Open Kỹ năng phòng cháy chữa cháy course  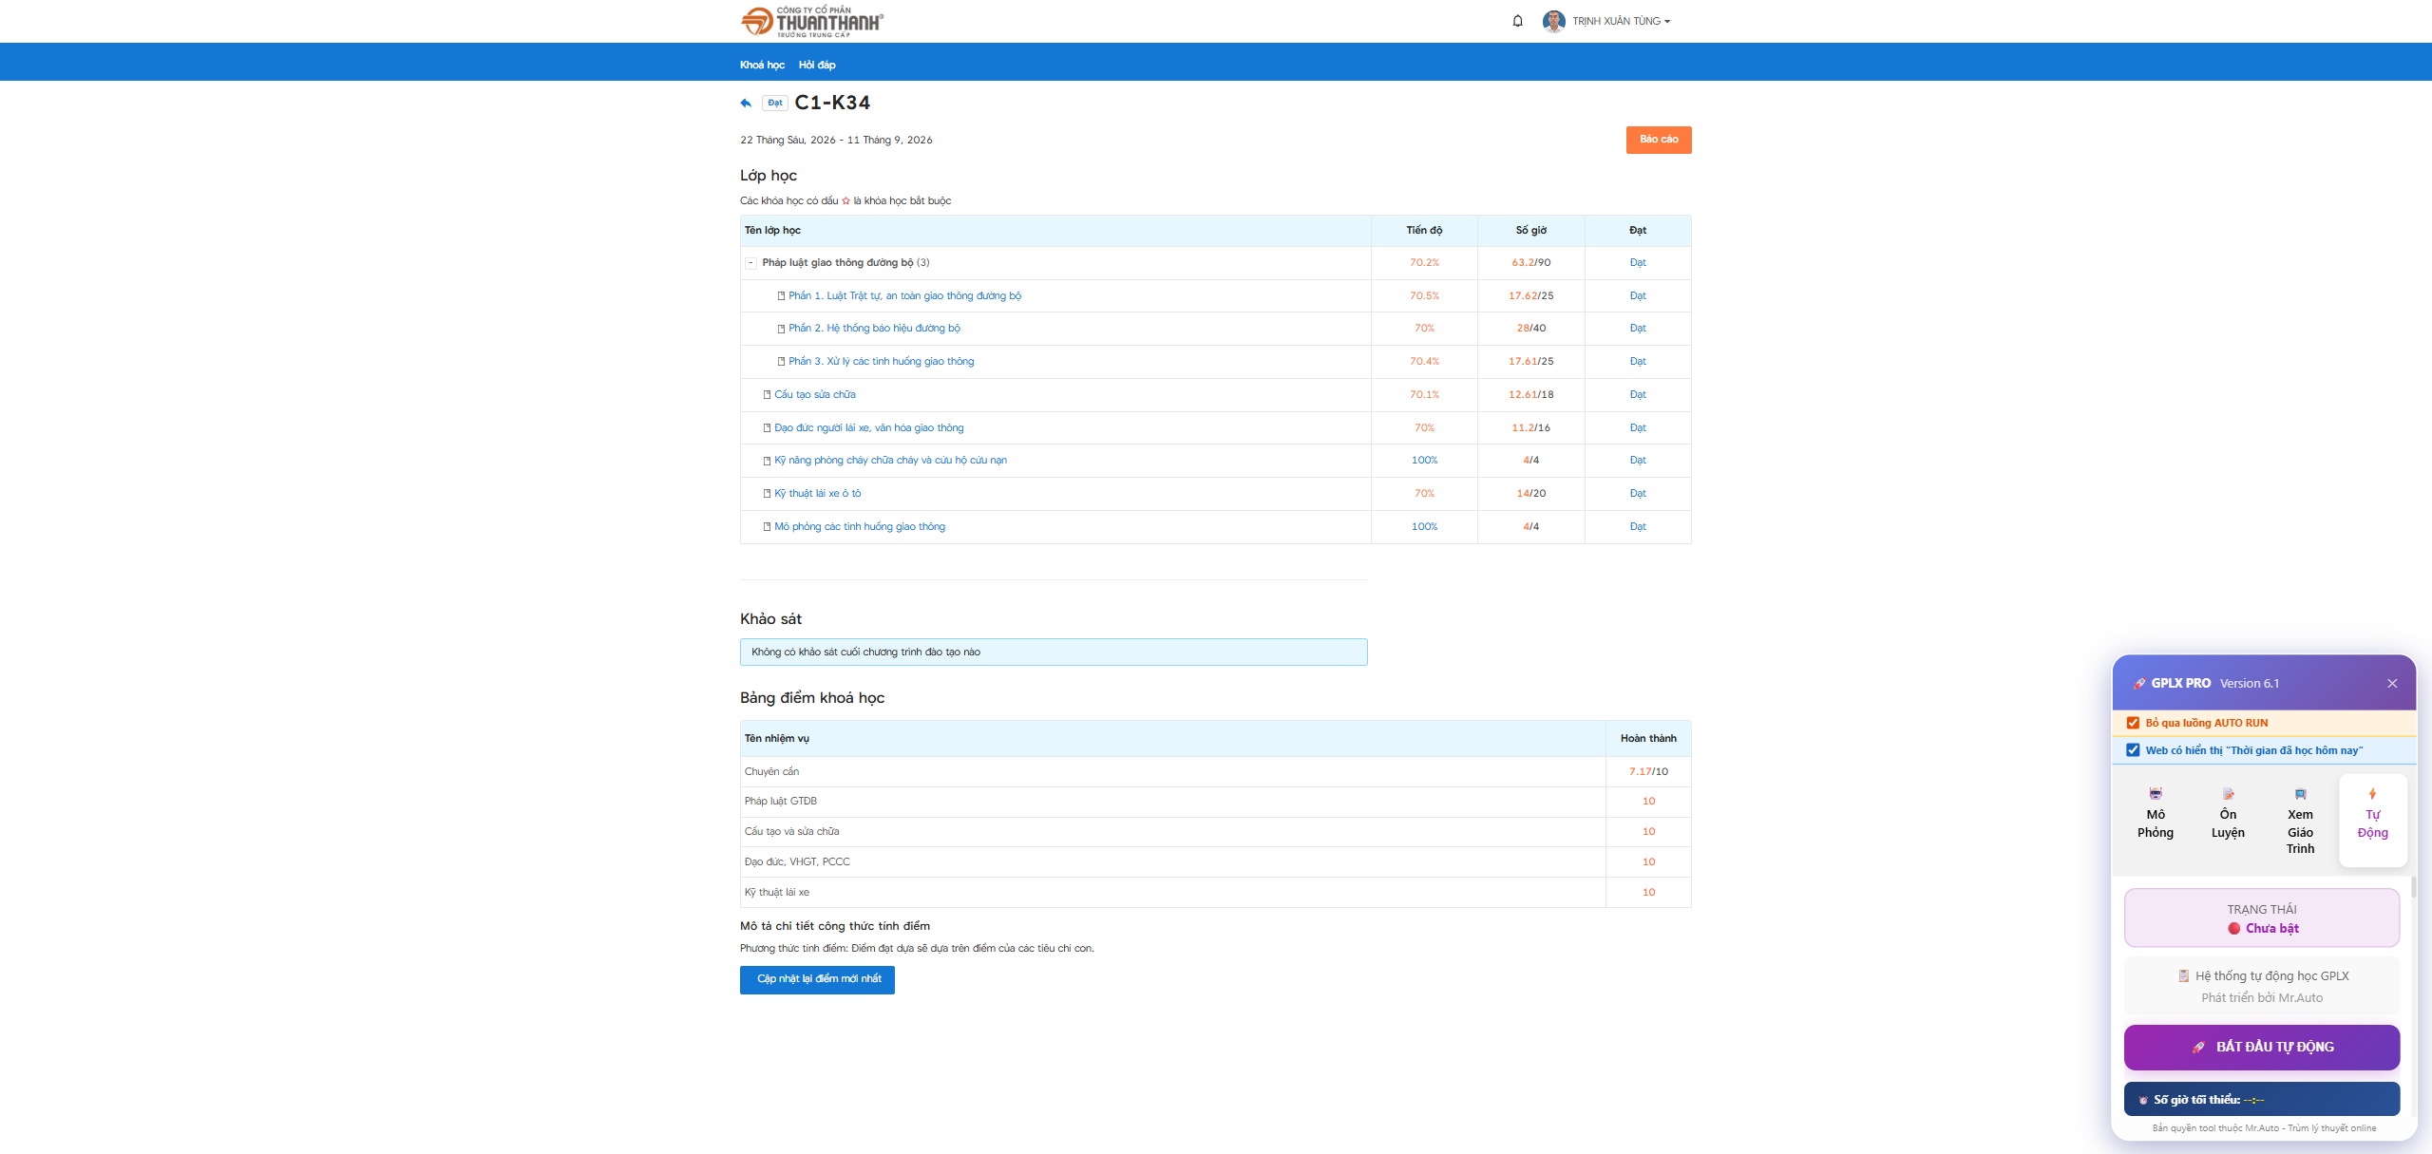pyautogui.click(x=890, y=460)
